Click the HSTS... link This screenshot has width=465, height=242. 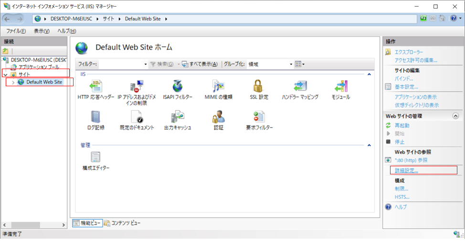click(x=402, y=197)
